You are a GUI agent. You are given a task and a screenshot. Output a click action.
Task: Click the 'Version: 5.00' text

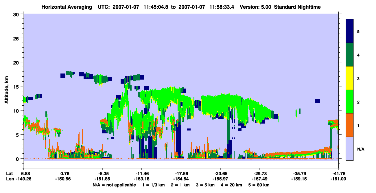click(255, 7)
